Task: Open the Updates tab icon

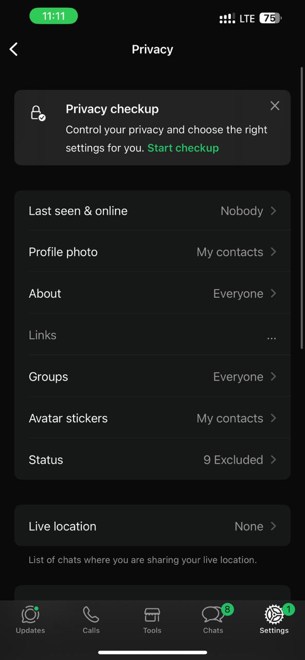Action: click(x=30, y=615)
